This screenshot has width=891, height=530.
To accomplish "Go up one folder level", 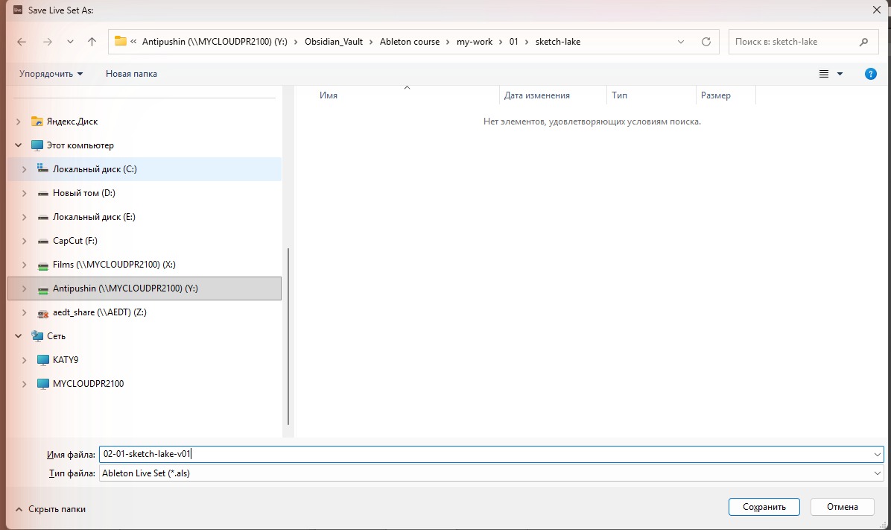I will 92,42.
